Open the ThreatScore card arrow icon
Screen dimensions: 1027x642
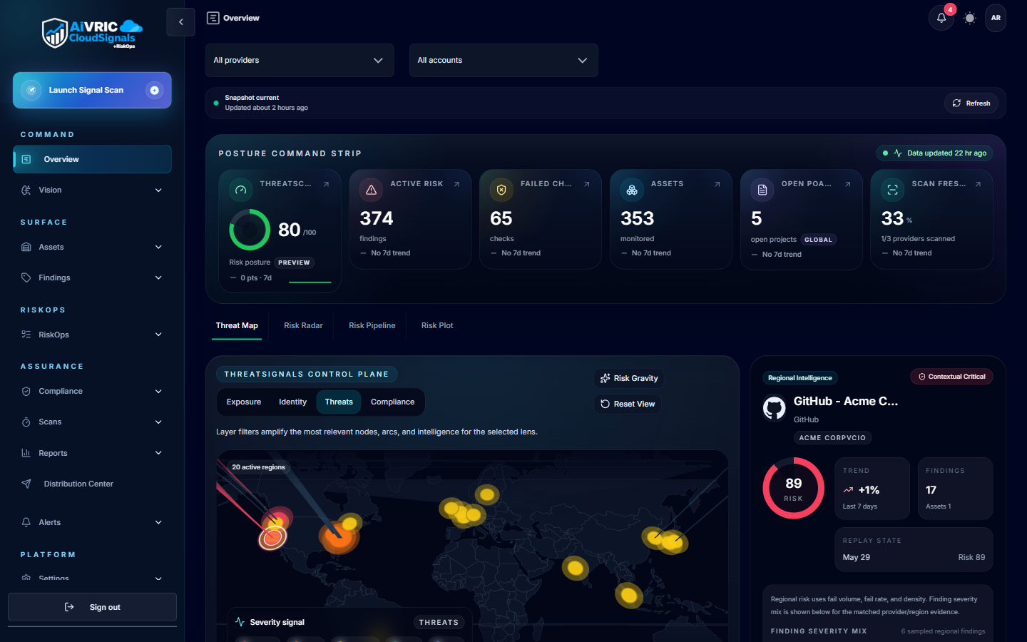326,184
